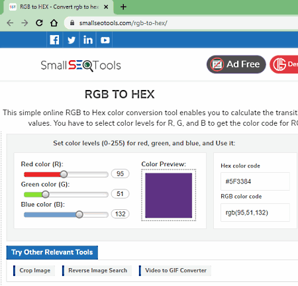Open the LinkedIn social icon
The height and width of the screenshot is (286, 298).
pyautogui.click(x=88, y=40)
